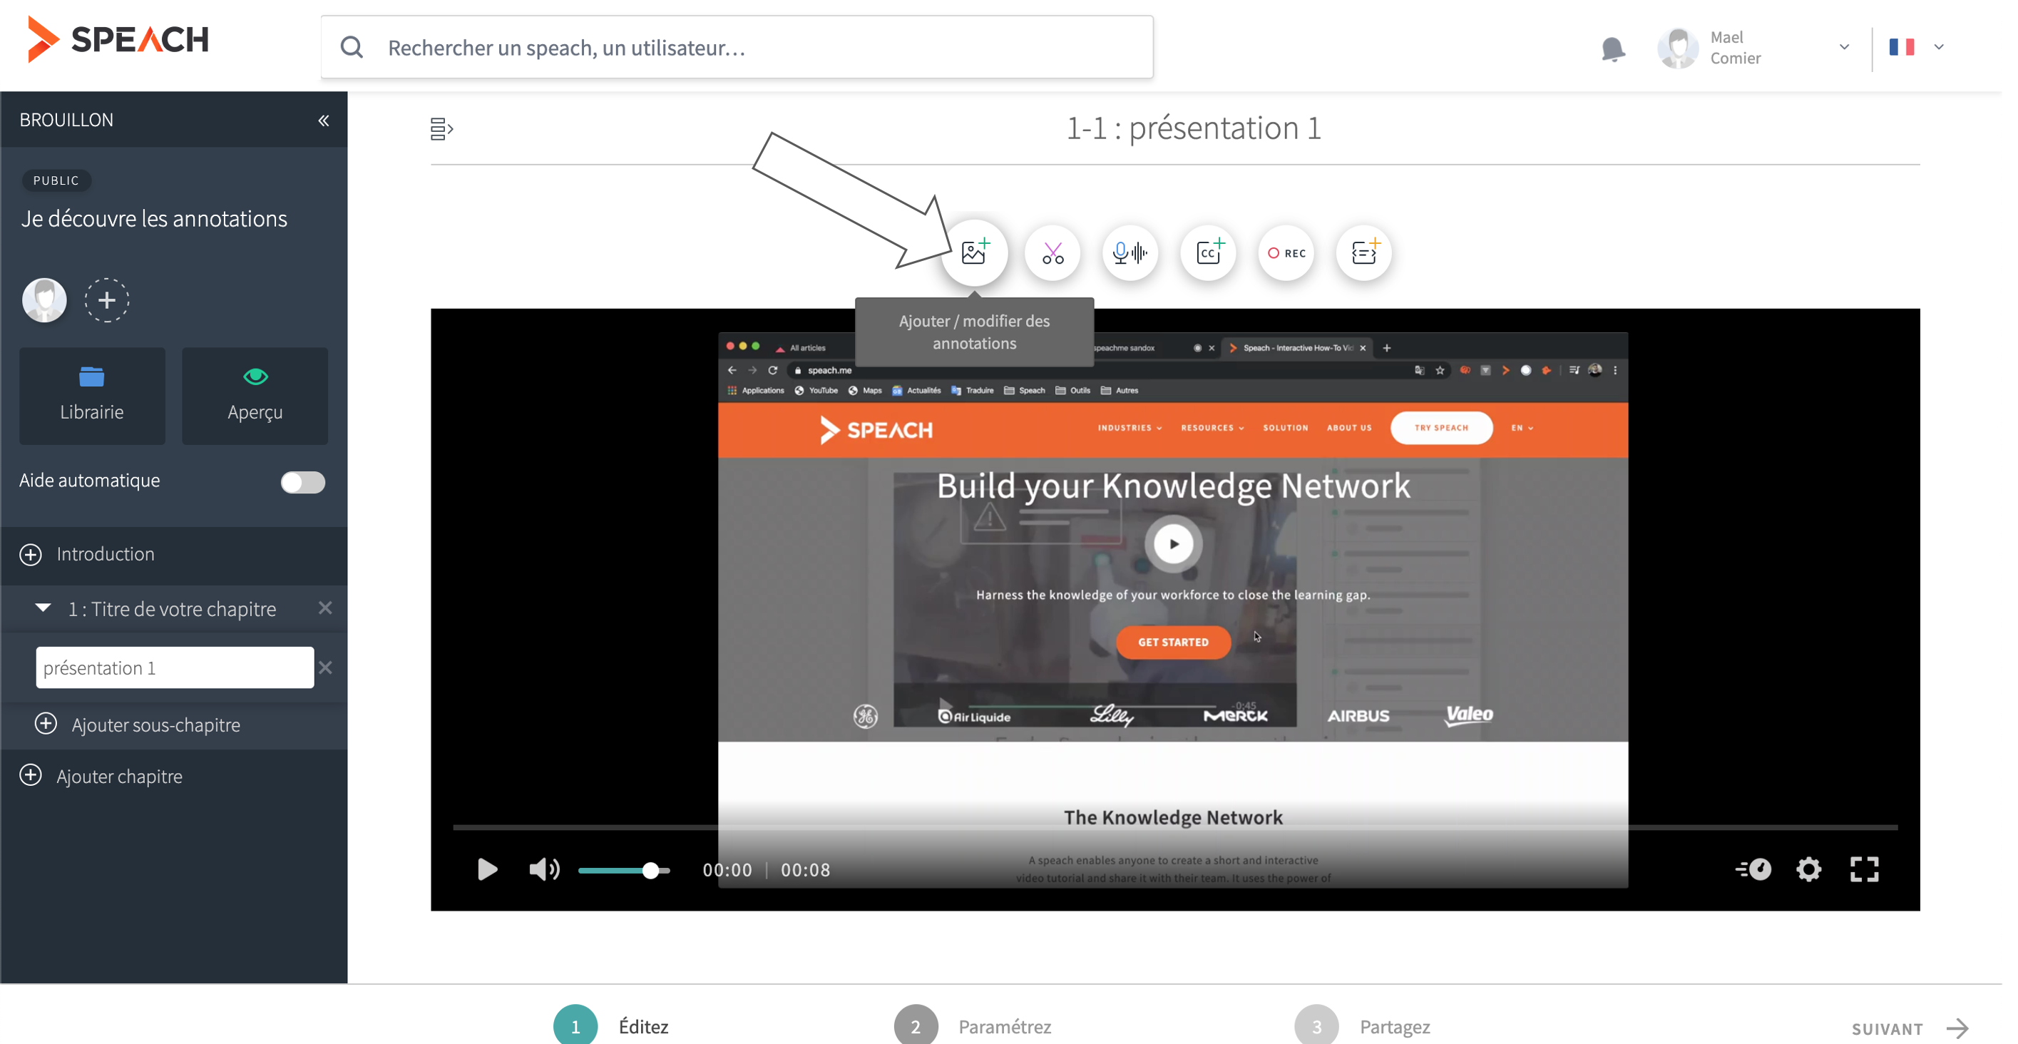Mute the video volume speaker
Image resolution: width=2018 pixels, height=1044 pixels.
click(545, 869)
